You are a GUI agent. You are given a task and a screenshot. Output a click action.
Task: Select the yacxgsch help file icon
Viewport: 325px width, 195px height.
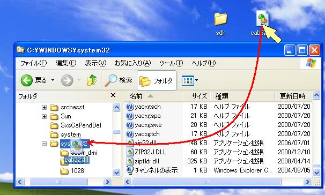coord(130,107)
